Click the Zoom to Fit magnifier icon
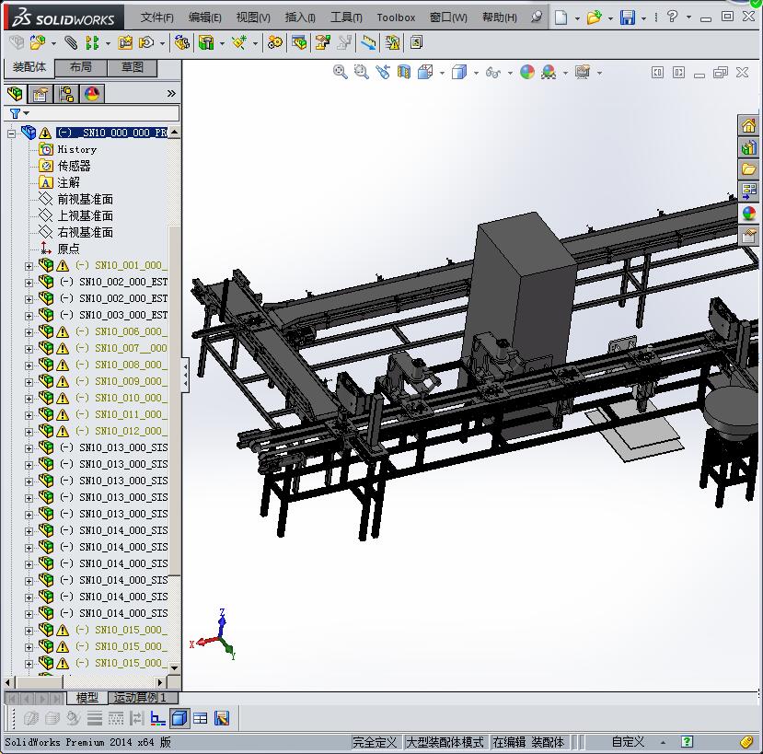The image size is (763, 754). pyautogui.click(x=341, y=72)
